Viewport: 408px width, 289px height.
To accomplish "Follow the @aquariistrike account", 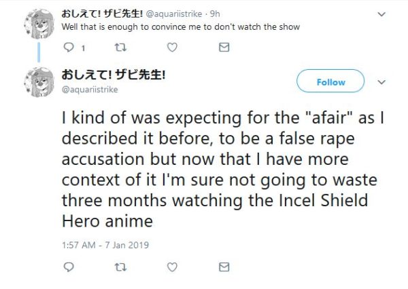I will [331, 82].
